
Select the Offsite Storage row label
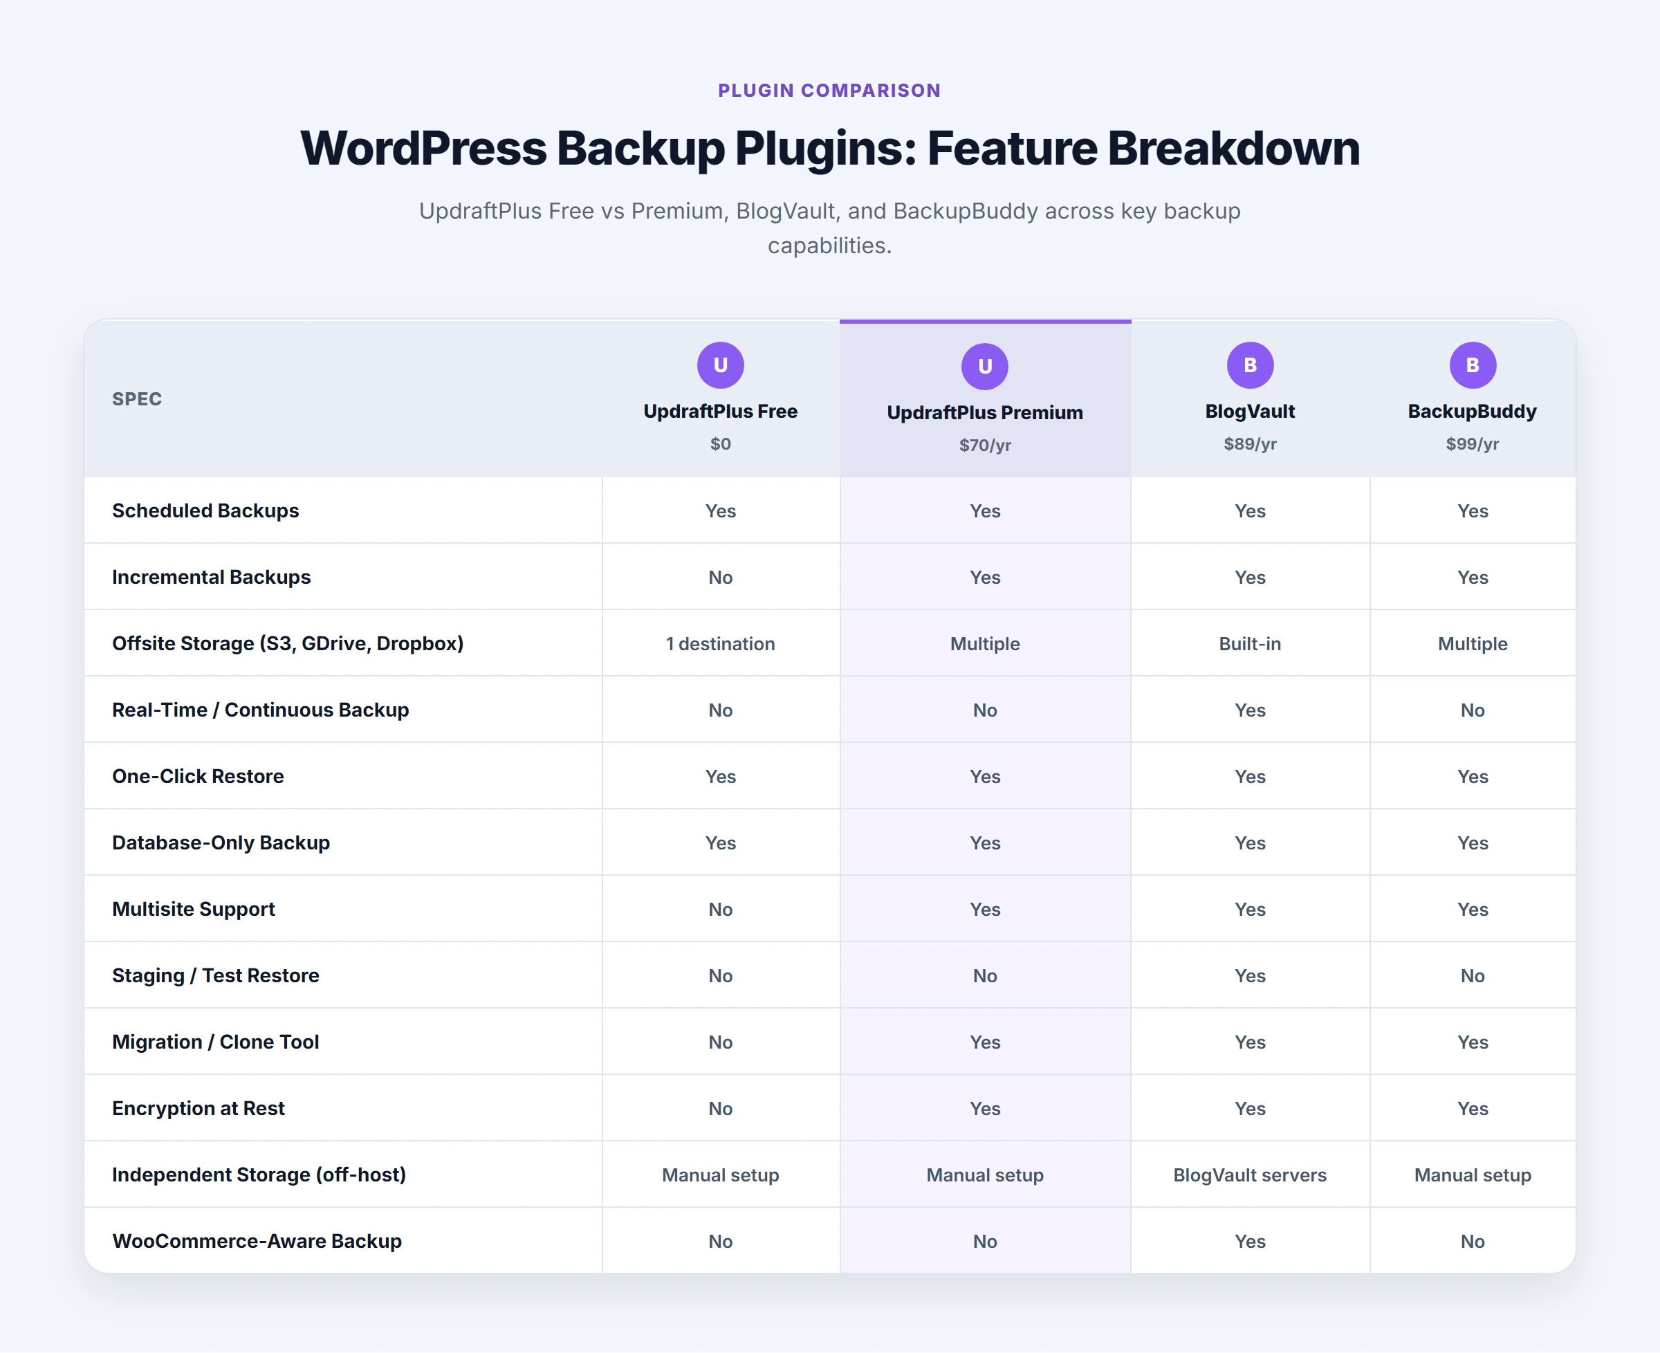[288, 644]
